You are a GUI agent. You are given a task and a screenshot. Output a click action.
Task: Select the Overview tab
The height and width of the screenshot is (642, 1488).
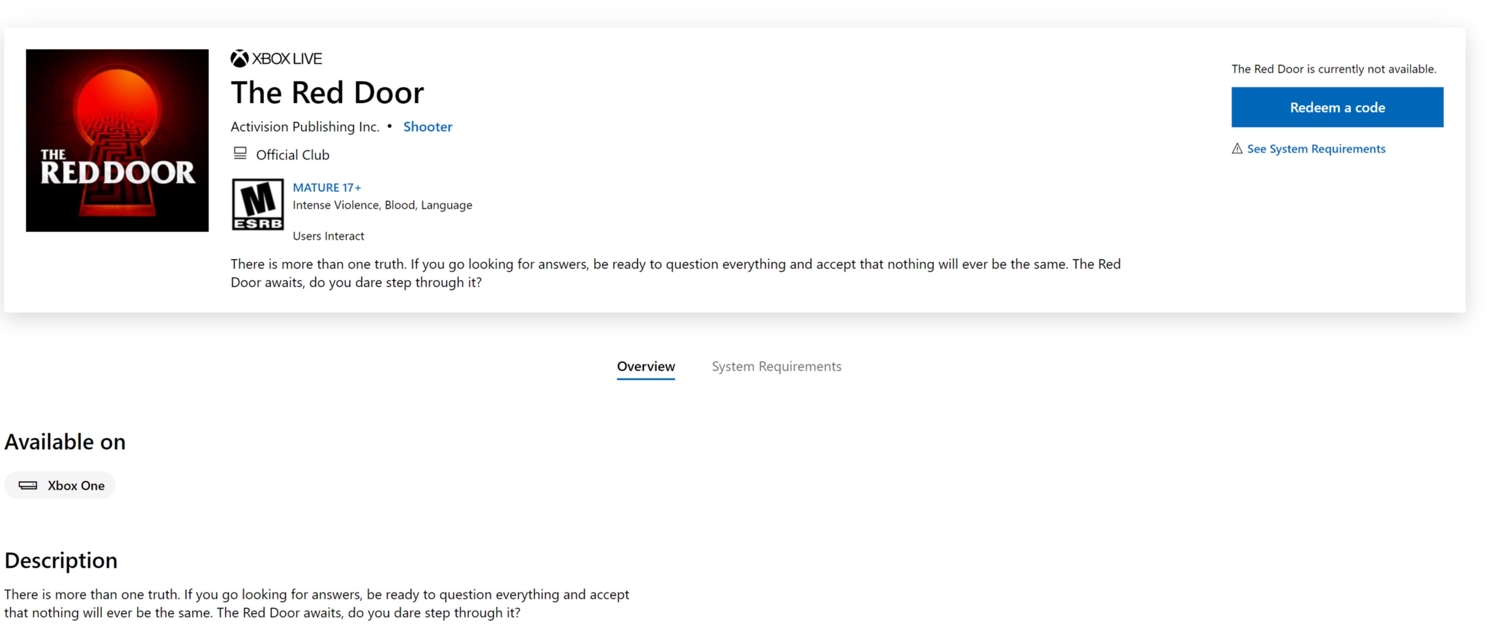645,367
